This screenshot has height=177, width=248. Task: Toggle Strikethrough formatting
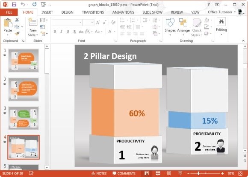click(81, 32)
